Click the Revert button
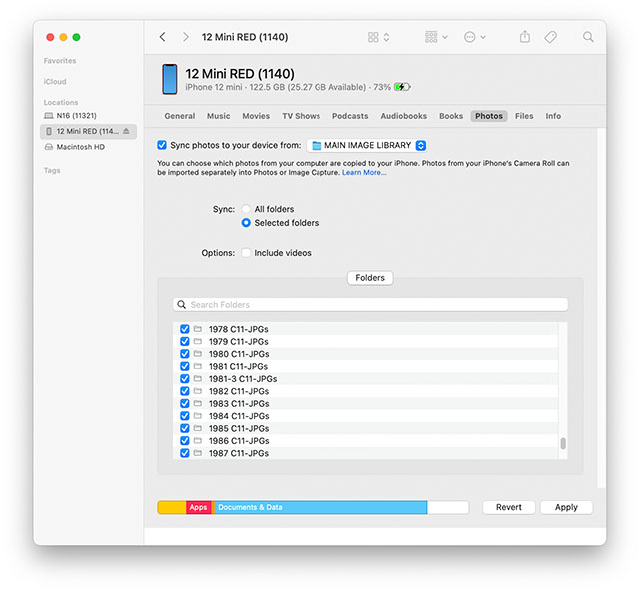Image resolution: width=639 pixels, height=591 pixels. [508, 507]
